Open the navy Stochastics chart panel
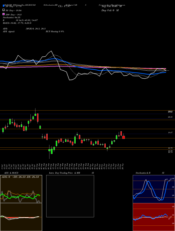The width and height of the screenshot is (175, 231). [x=154, y=189]
